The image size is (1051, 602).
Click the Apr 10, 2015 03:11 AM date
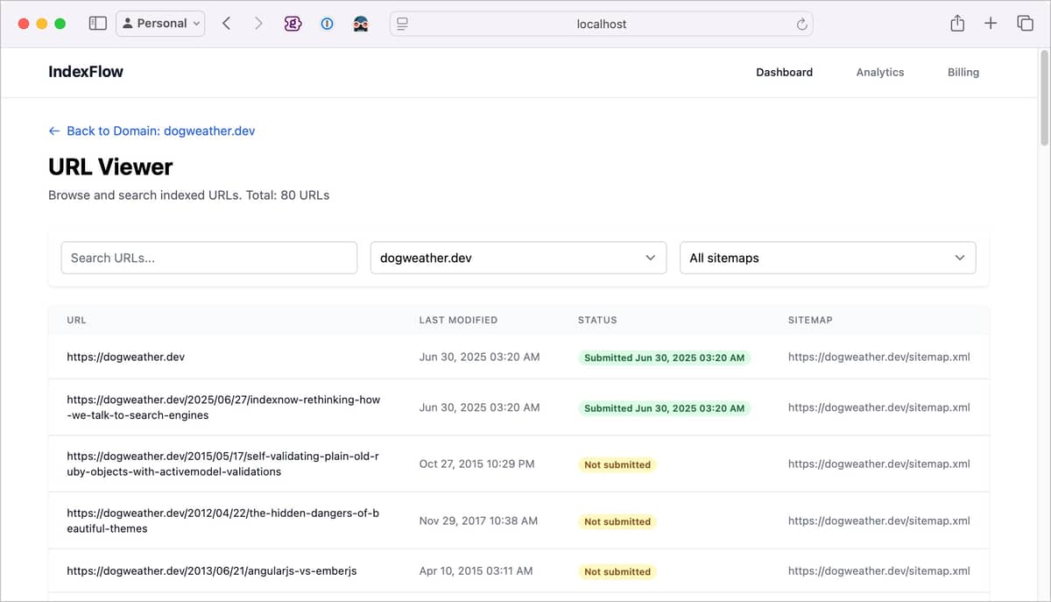pos(476,570)
